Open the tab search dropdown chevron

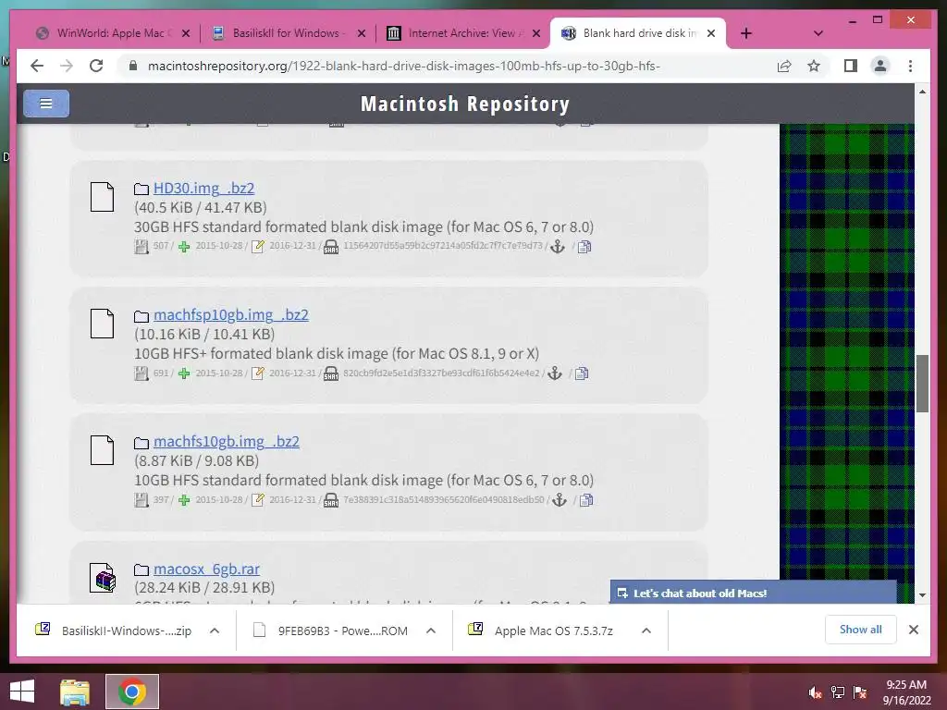[818, 33]
